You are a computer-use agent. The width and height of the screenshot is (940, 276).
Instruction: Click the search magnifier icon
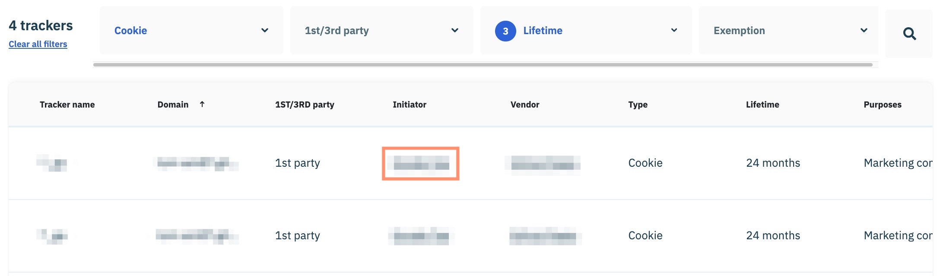(909, 34)
